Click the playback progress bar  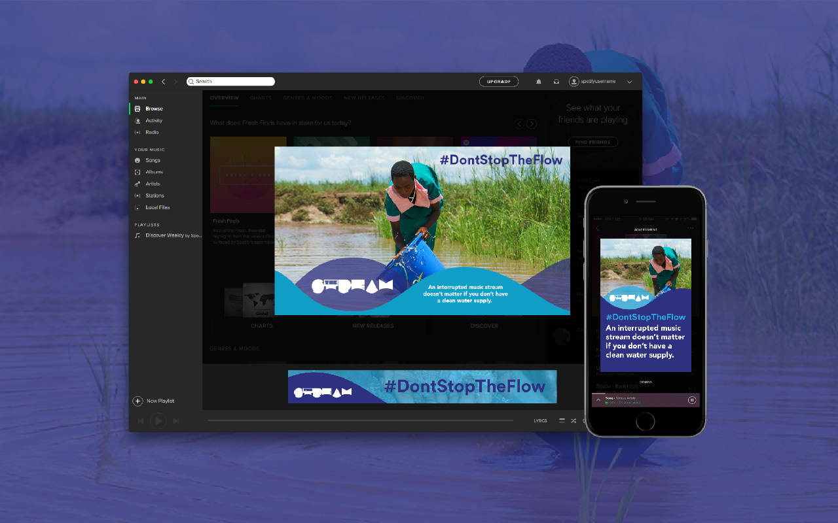click(361, 420)
